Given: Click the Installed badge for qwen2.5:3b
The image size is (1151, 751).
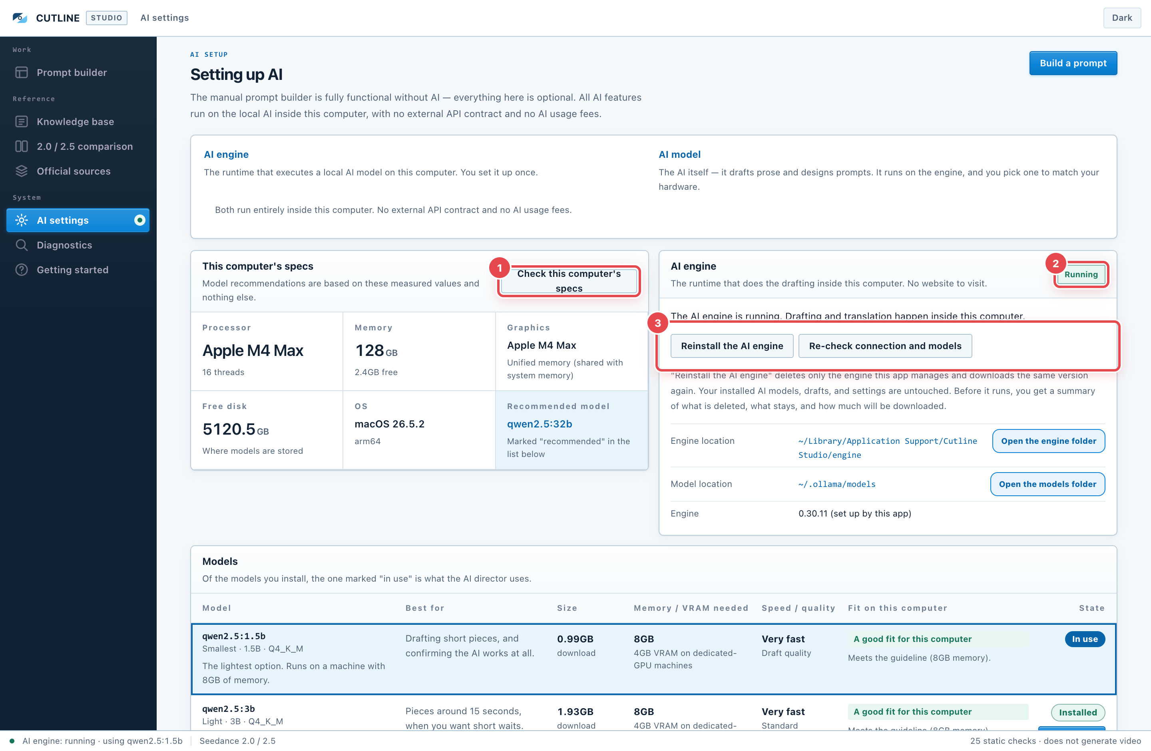Looking at the screenshot, I should pos(1077,712).
